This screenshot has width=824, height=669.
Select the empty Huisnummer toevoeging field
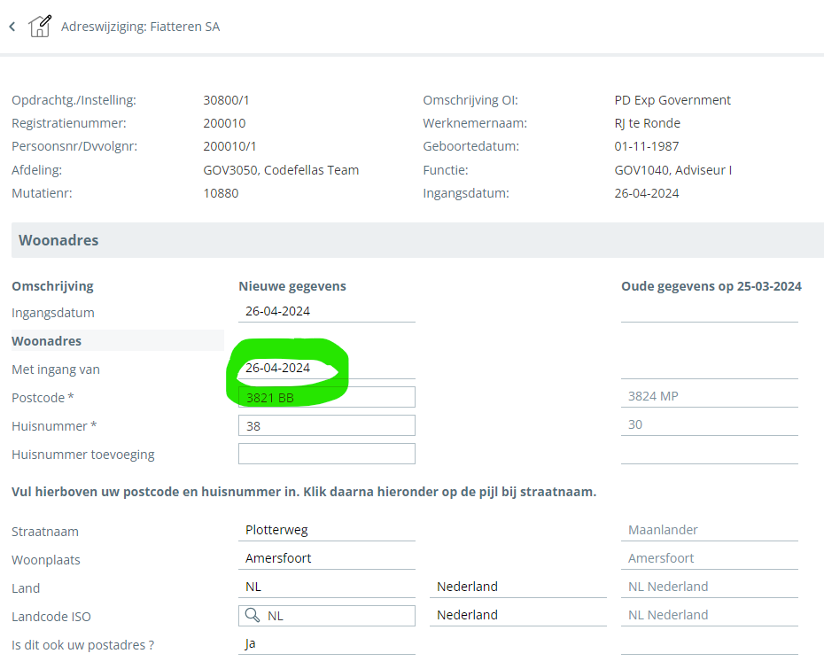coord(326,454)
